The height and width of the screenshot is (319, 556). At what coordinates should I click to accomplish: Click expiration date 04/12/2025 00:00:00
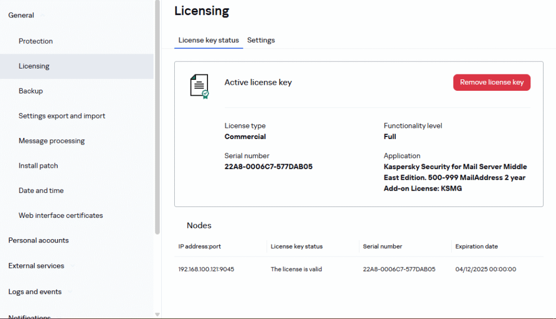[486, 269]
